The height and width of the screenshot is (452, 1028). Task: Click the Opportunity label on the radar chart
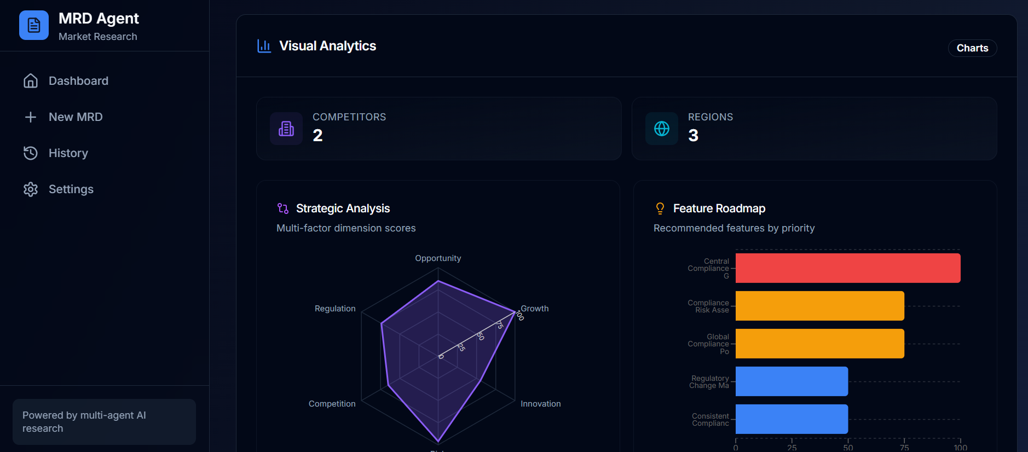point(438,258)
